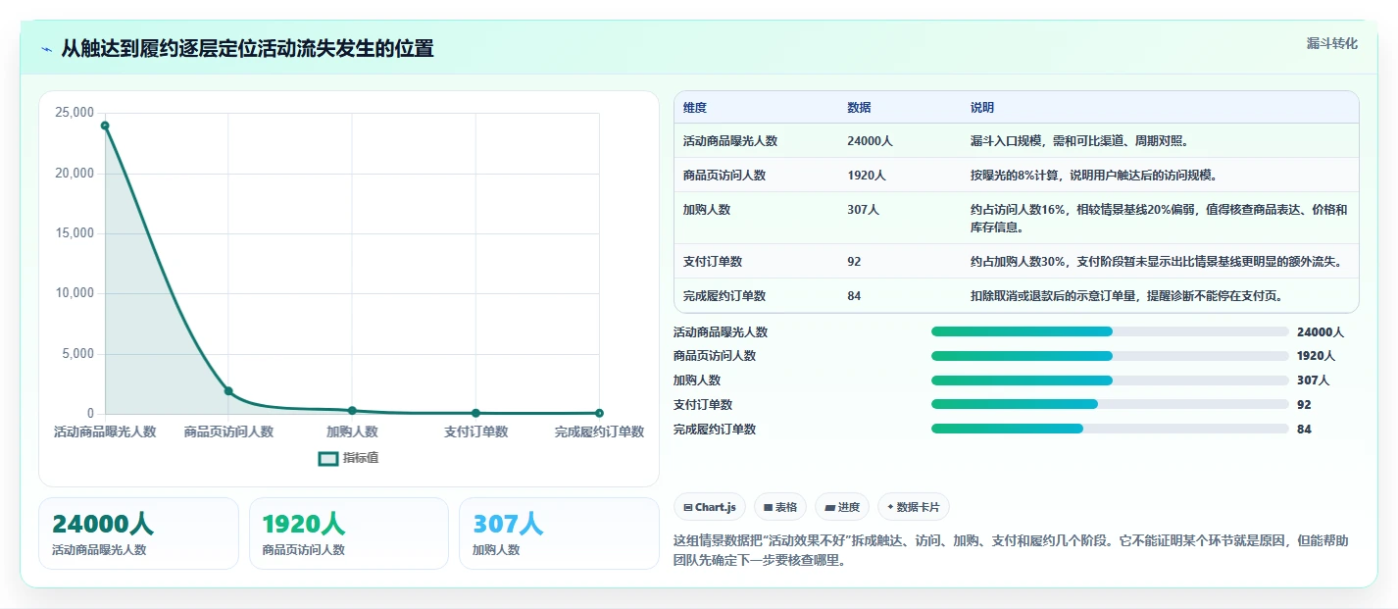The image size is (1398, 609).
Task: Click the lightning icon beside the panel title
Action: pos(46,49)
